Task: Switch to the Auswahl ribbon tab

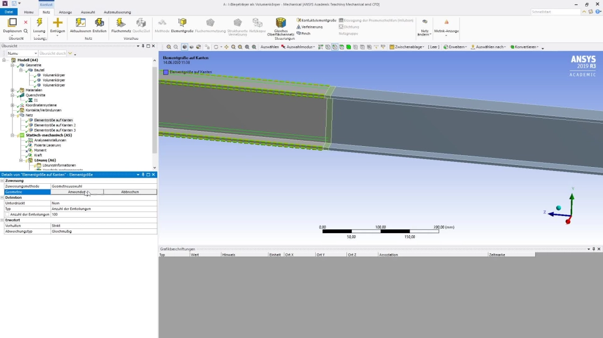Action: [x=88, y=12]
